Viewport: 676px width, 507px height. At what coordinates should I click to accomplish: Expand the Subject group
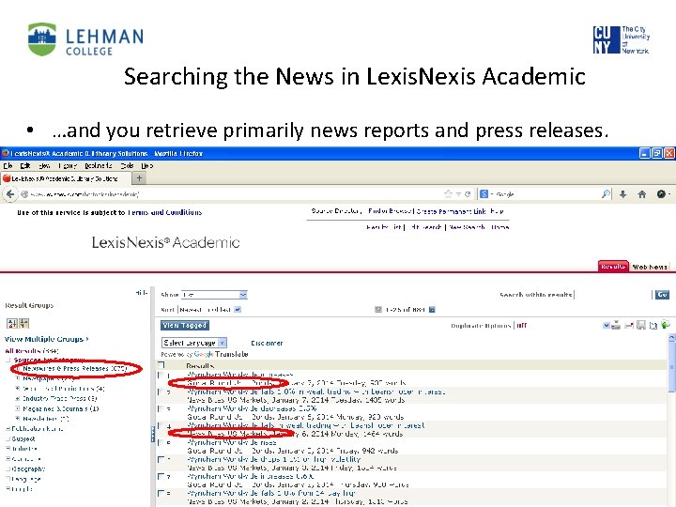[x=8, y=438]
